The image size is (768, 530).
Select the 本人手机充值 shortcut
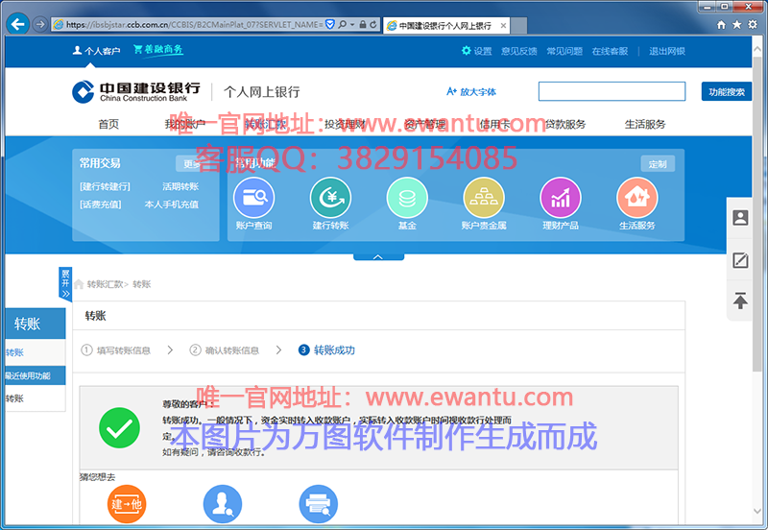point(172,205)
